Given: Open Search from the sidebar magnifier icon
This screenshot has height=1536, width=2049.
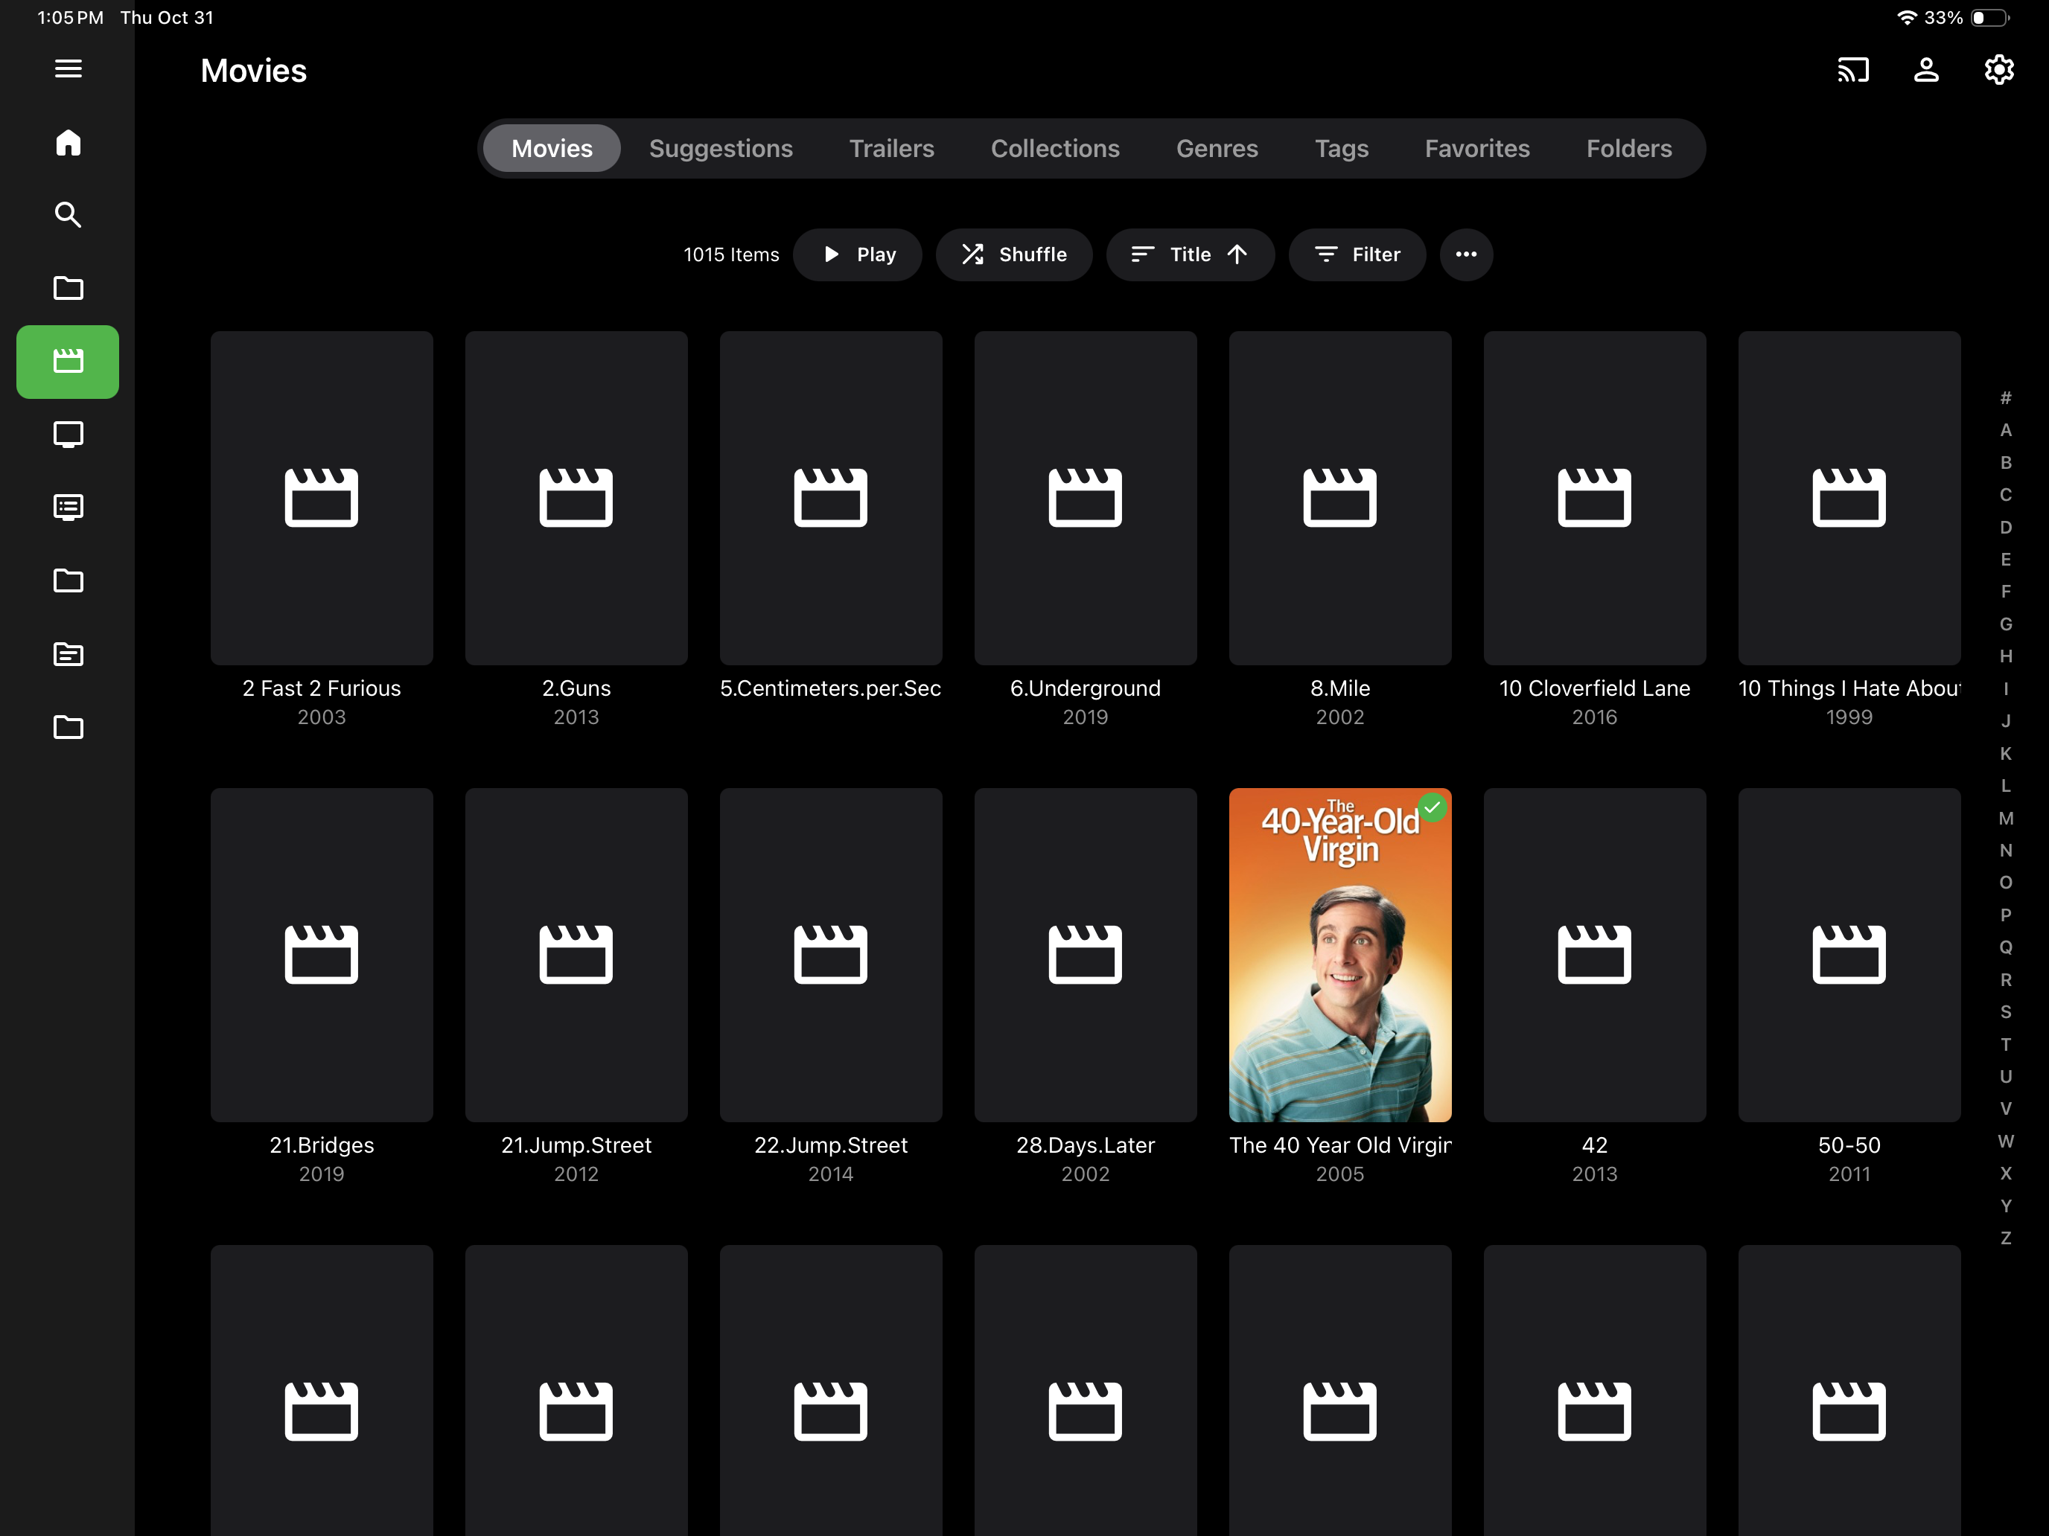Looking at the screenshot, I should [x=68, y=215].
